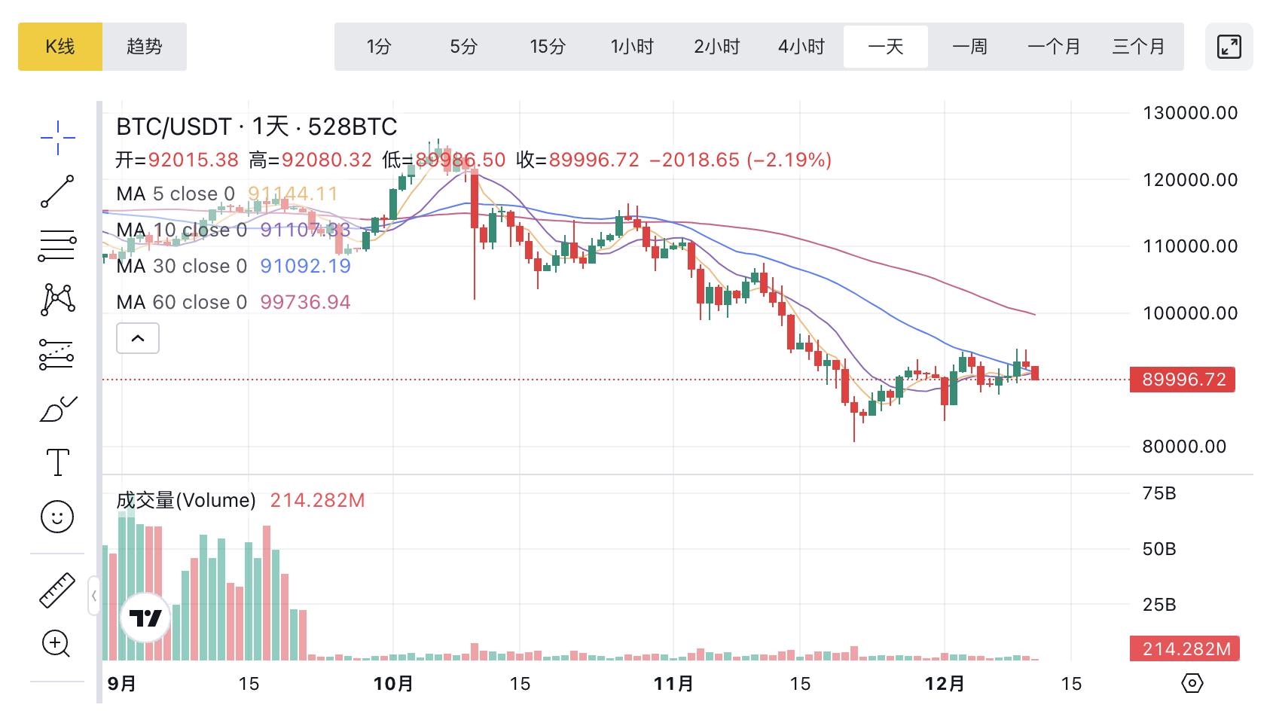
Task: Collapse the indicator legend with chevron
Action: click(138, 338)
